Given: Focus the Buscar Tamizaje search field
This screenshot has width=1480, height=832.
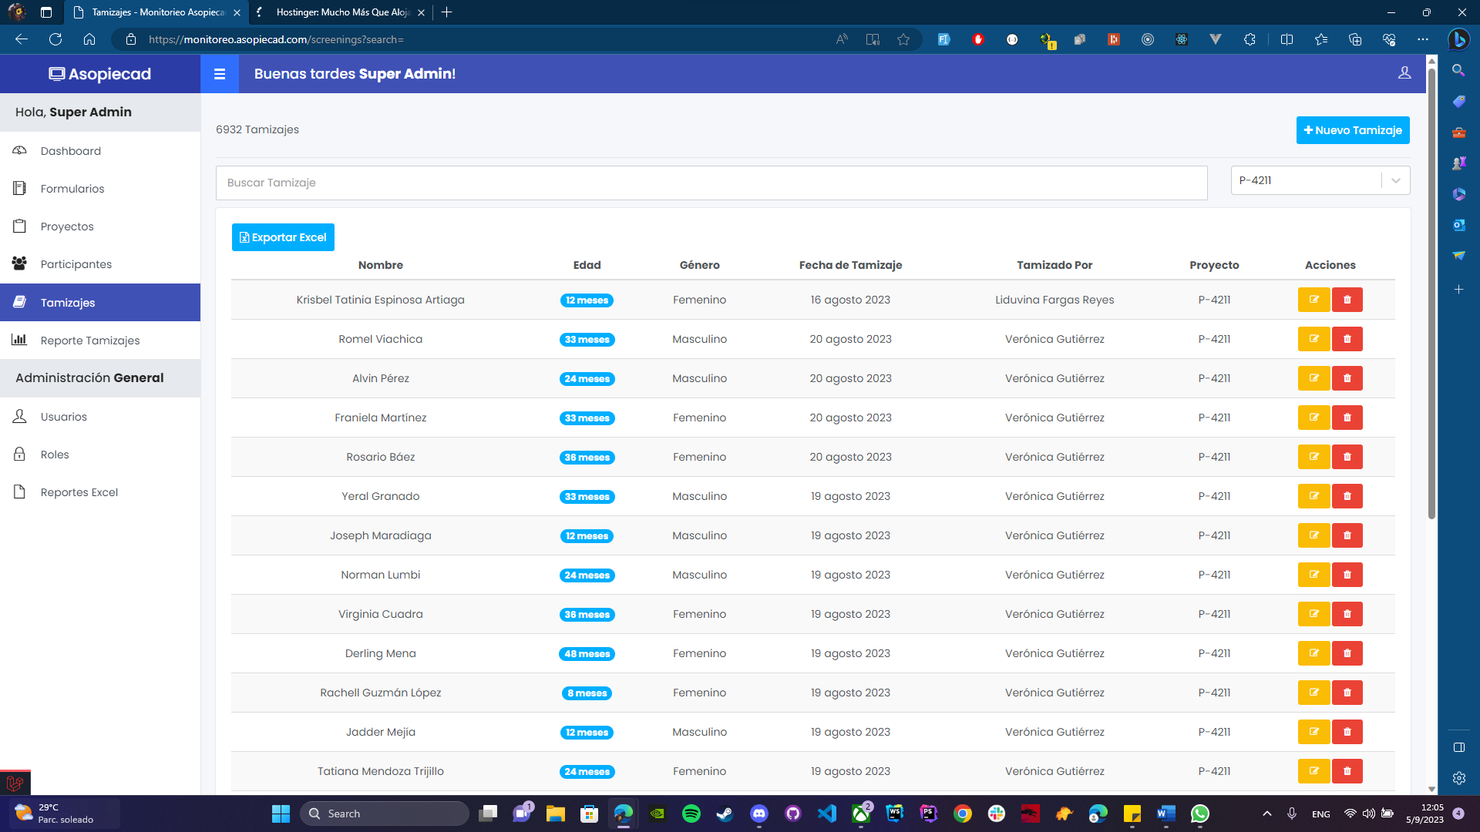Looking at the screenshot, I should [x=711, y=183].
